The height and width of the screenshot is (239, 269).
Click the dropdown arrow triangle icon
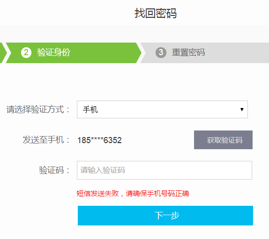pyautogui.click(x=242, y=109)
